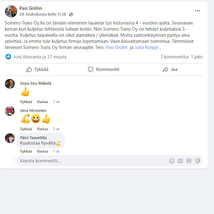The image size is (214, 214).
Task: Open the three-dot post options menu
Action: click(197, 11)
